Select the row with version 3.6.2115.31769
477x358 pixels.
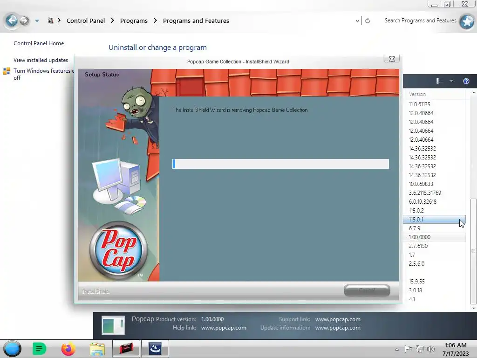434,193
